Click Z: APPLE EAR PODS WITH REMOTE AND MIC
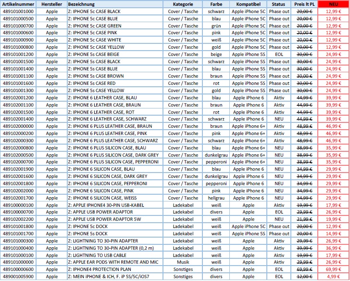 click(x=115, y=262)
